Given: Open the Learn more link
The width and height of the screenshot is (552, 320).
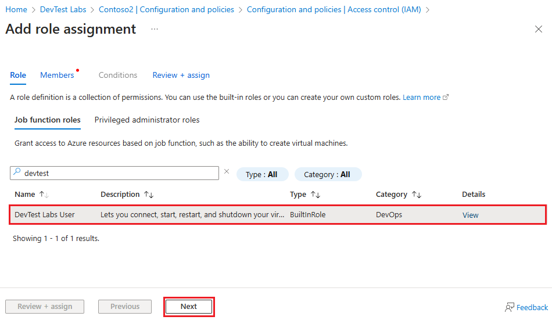Looking at the screenshot, I should 421,98.
